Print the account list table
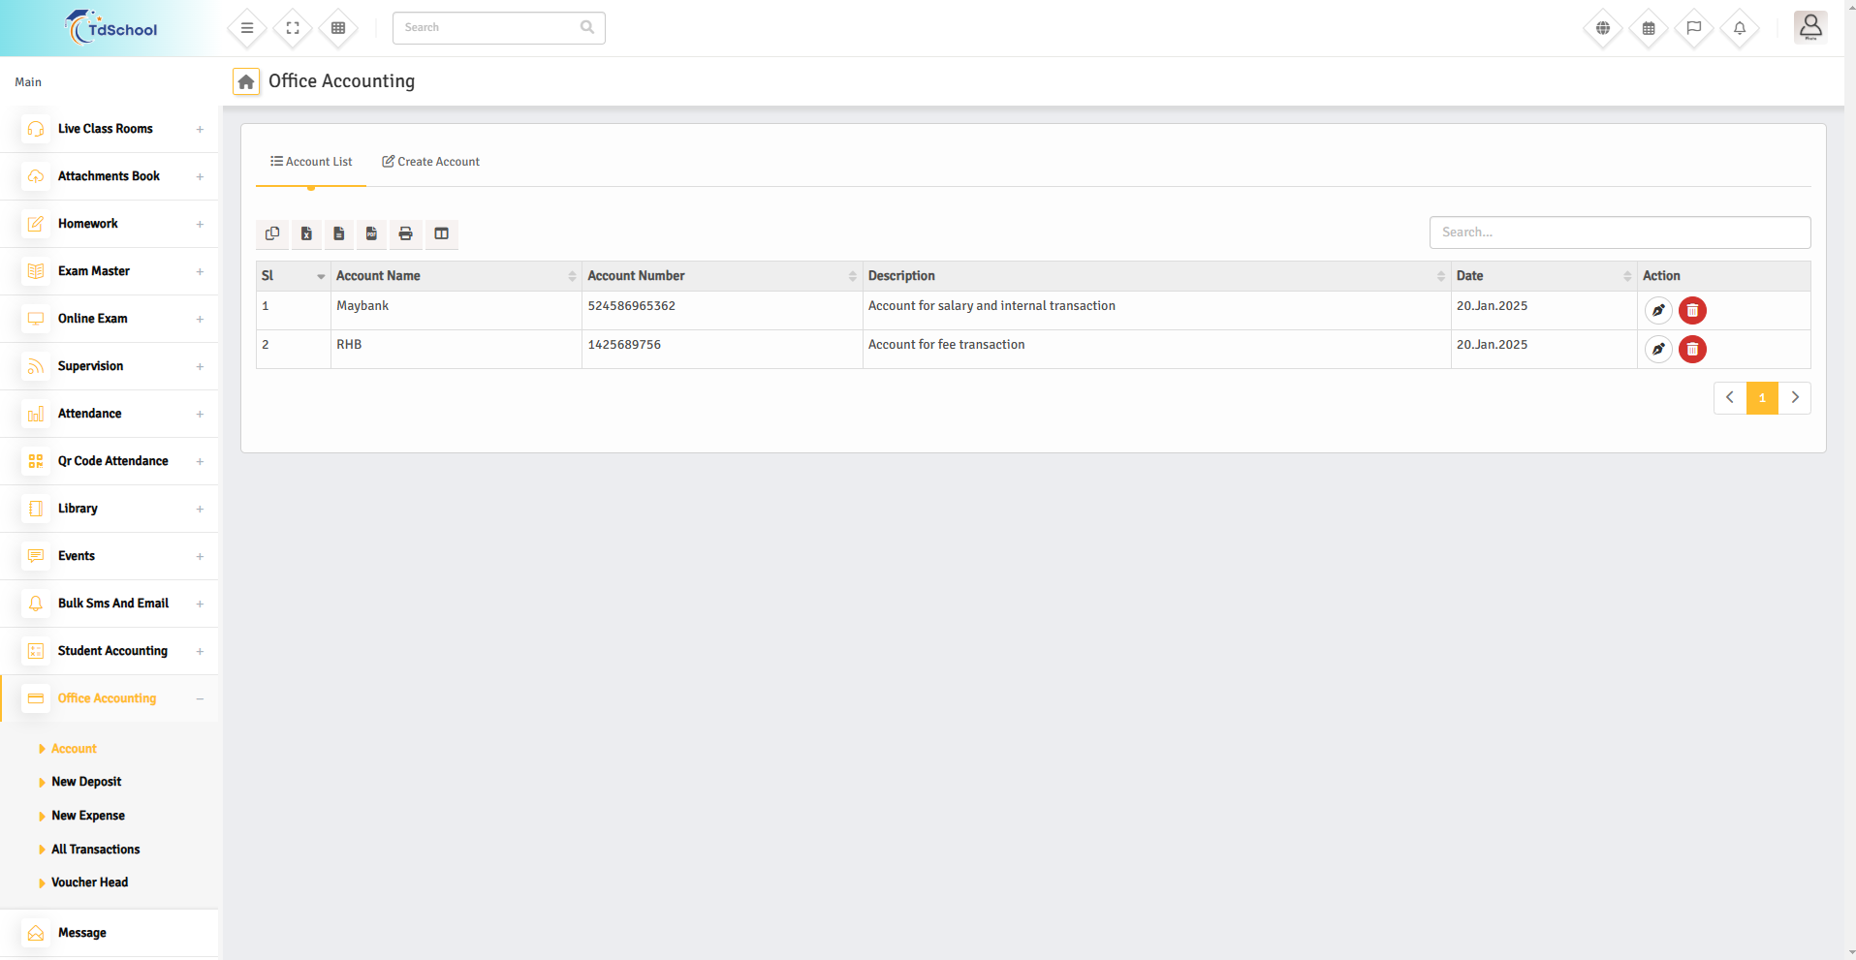This screenshot has height=960, width=1856. pyautogui.click(x=405, y=233)
